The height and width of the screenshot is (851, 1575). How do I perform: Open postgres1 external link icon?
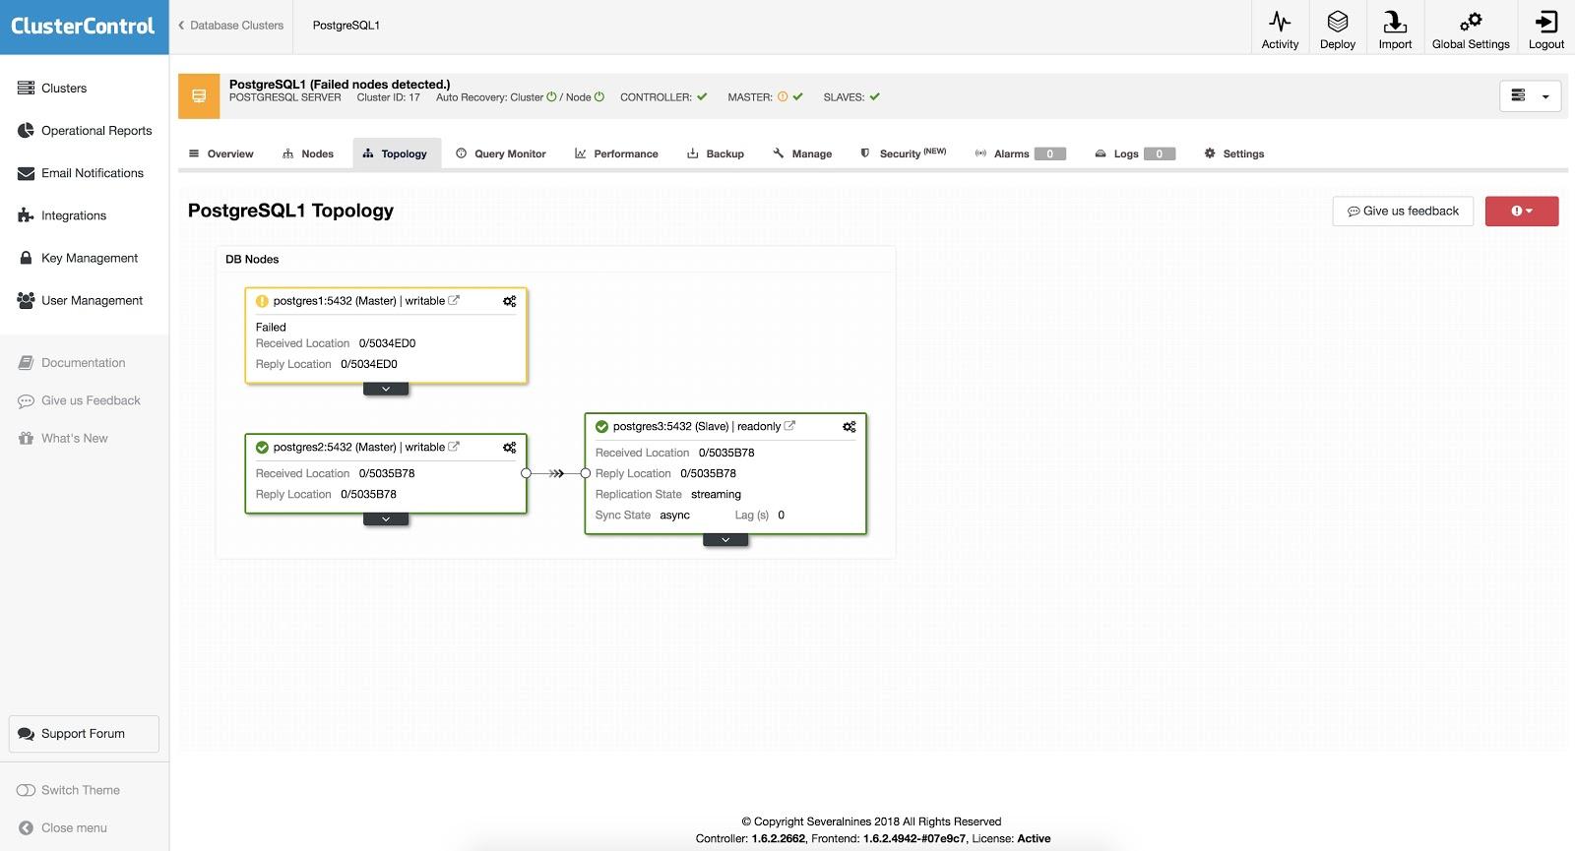(x=454, y=300)
